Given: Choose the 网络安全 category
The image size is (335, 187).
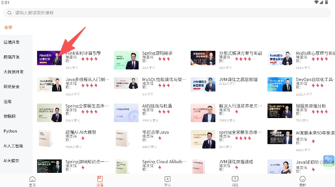Looking at the screenshot, I should point(11,87).
